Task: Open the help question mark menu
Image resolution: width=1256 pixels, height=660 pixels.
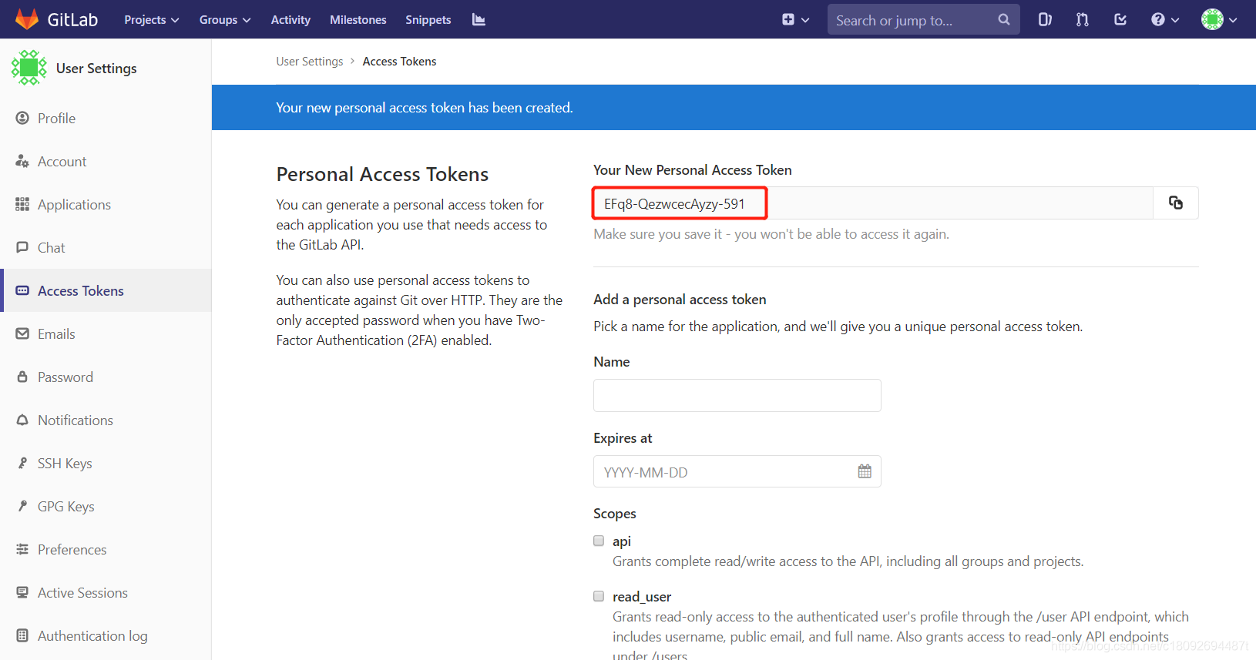Action: coord(1165,20)
